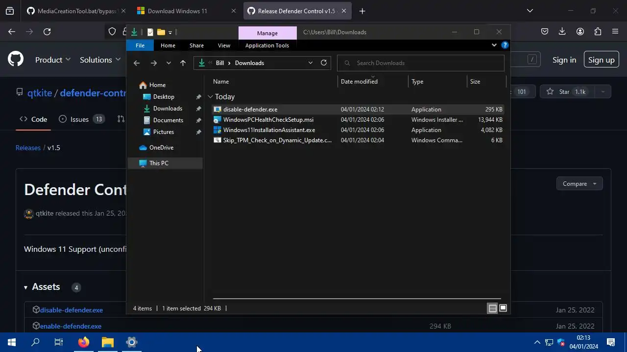627x352 pixels.
Task: Open the File menu in File Explorer
Action: tap(140, 45)
